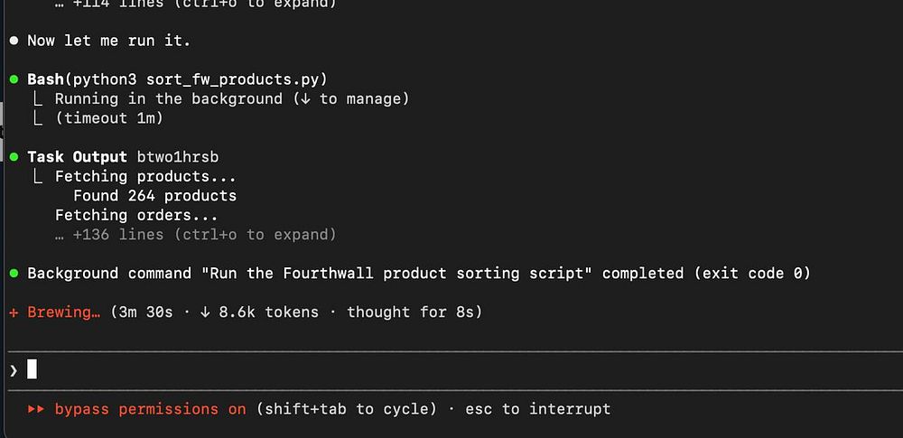Select the bold "Bash" tool label
The width and height of the screenshot is (903, 438).
(45, 79)
